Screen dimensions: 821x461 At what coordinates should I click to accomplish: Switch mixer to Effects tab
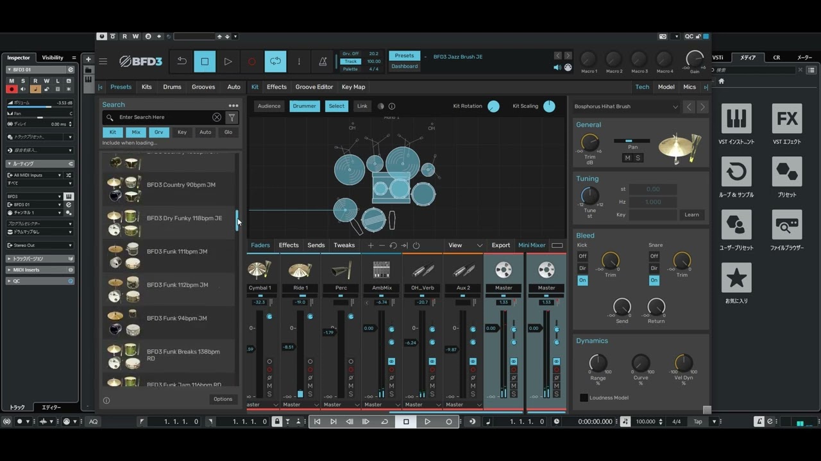(289, 245)
